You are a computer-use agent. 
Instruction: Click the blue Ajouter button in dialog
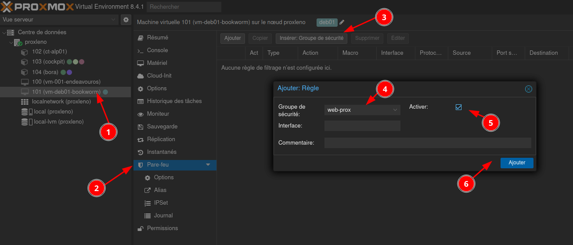coord(516,163)
